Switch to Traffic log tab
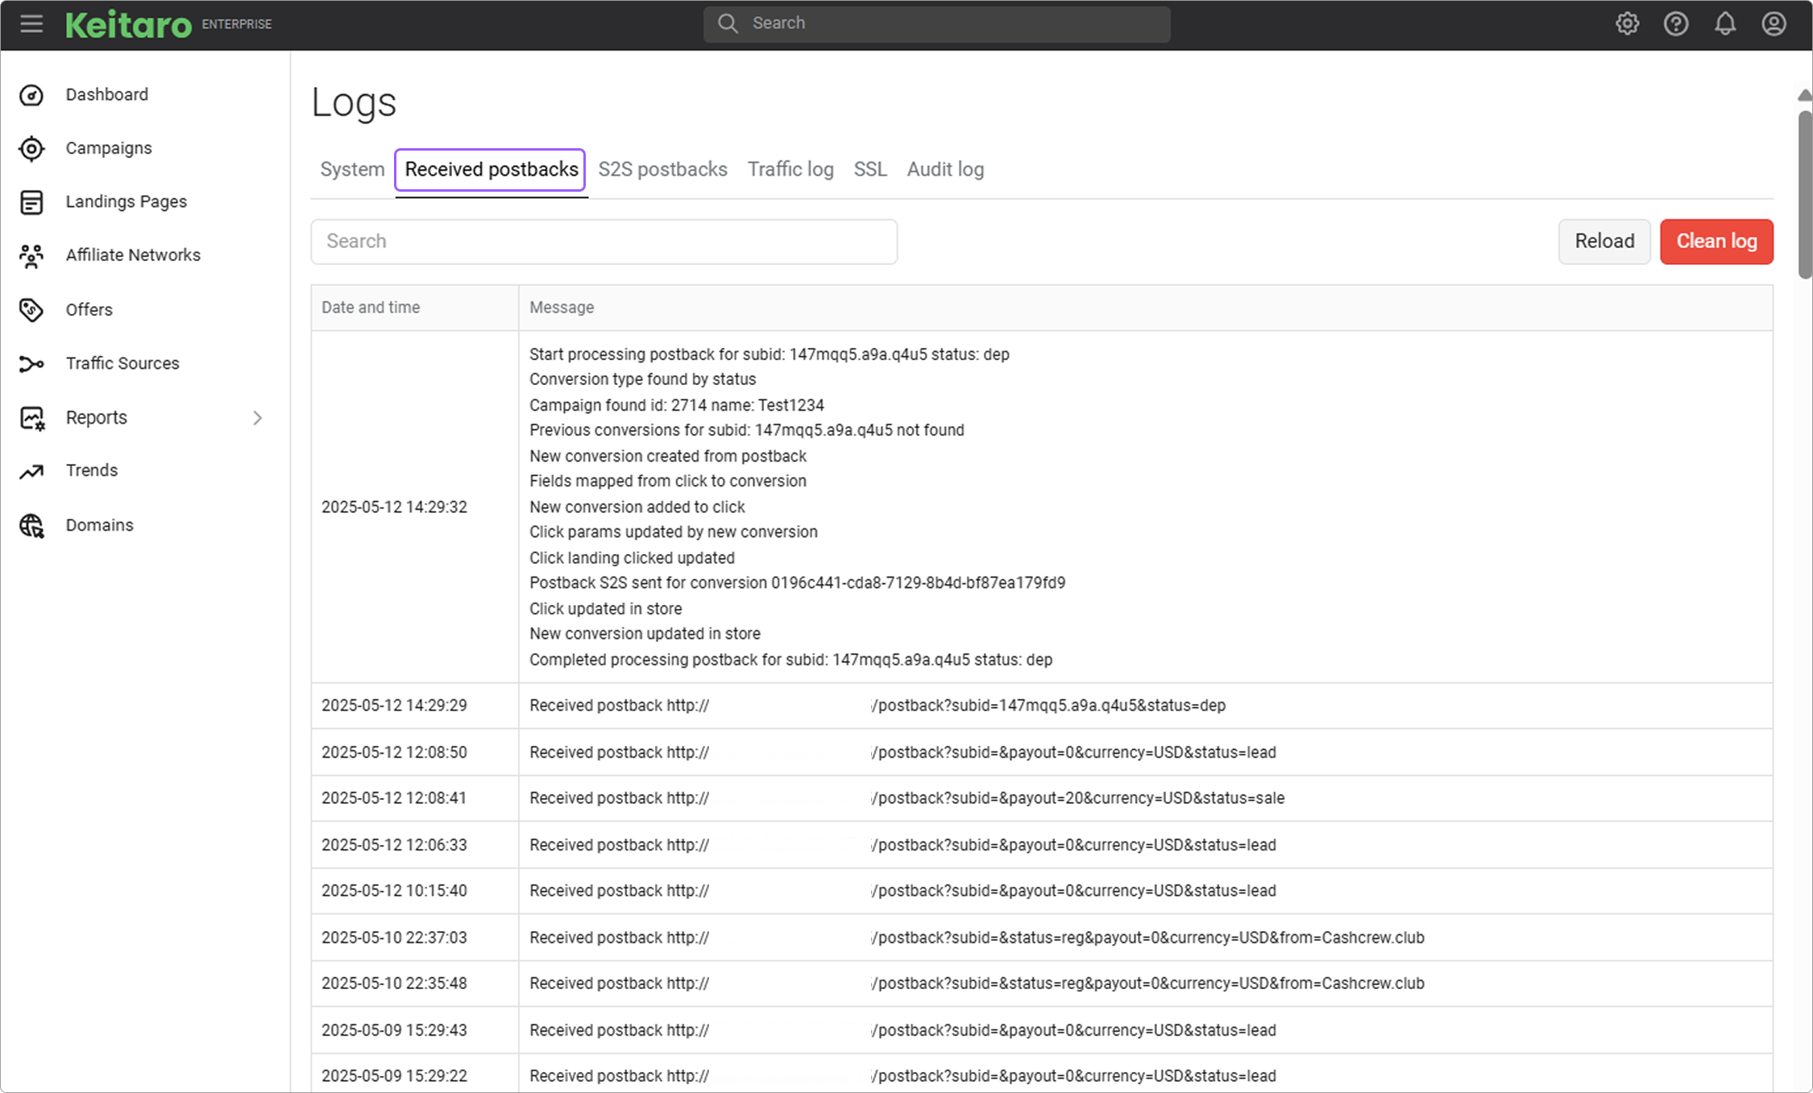Viewport: 1813px width, 1093px height. coord(790,169)
